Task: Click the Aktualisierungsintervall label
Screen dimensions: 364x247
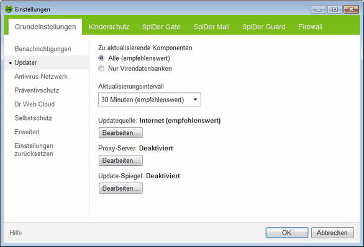Action: [131, 87]
